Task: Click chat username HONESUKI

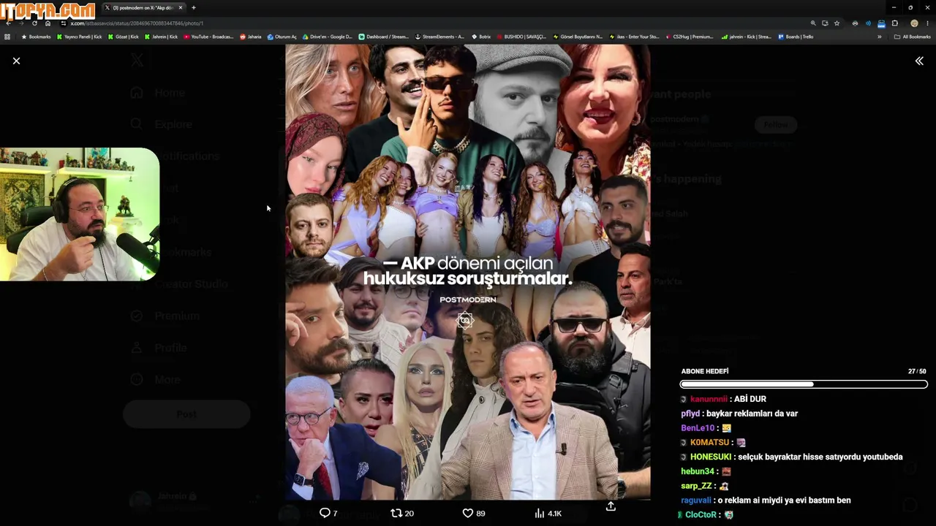Action: [711, 457]
